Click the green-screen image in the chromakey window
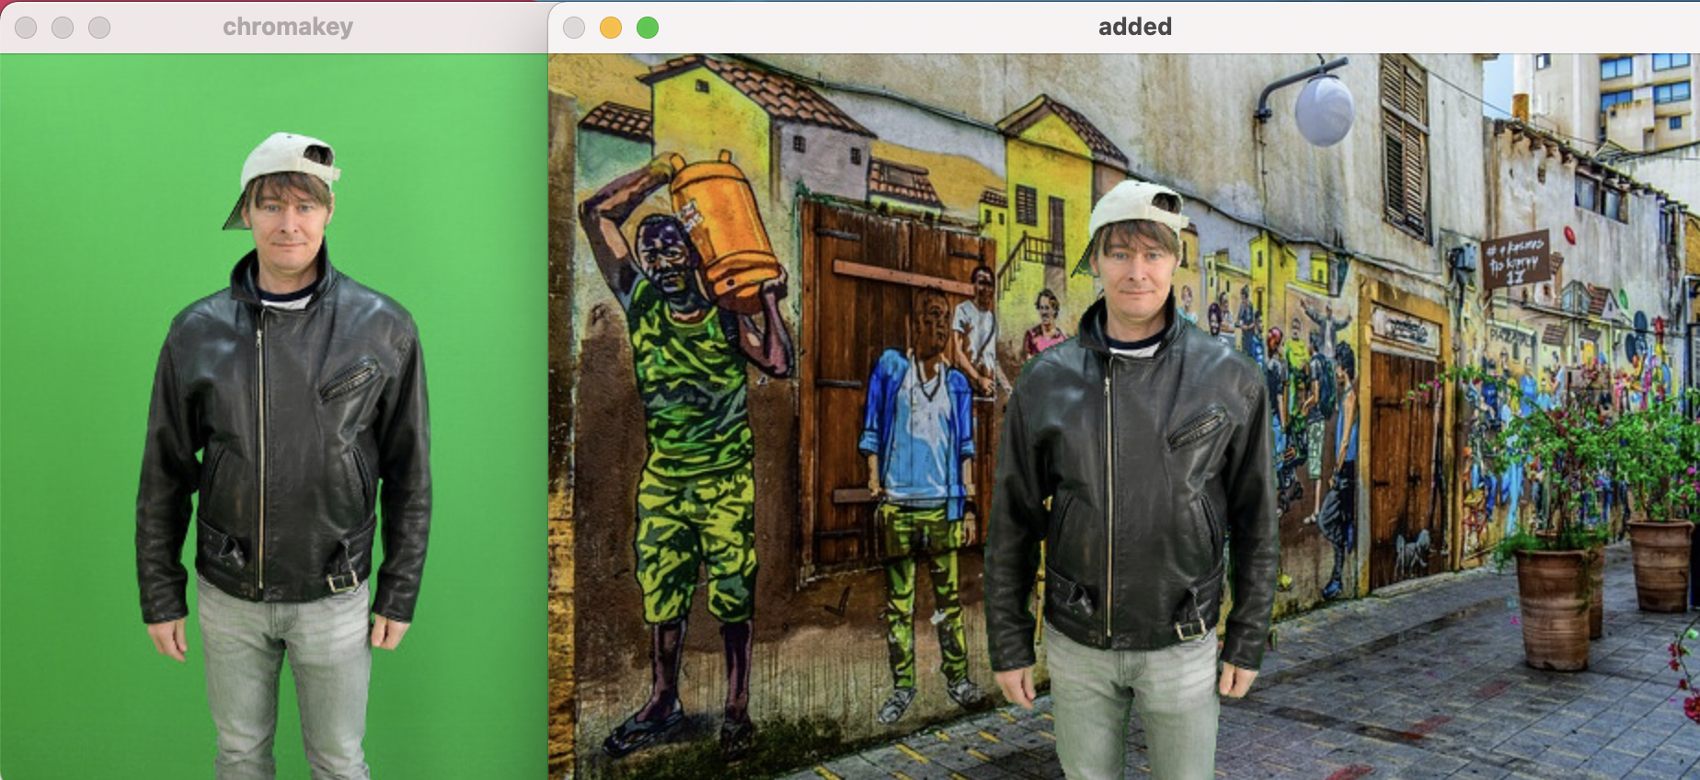1700x780 pixels. [x=274, y=417]
